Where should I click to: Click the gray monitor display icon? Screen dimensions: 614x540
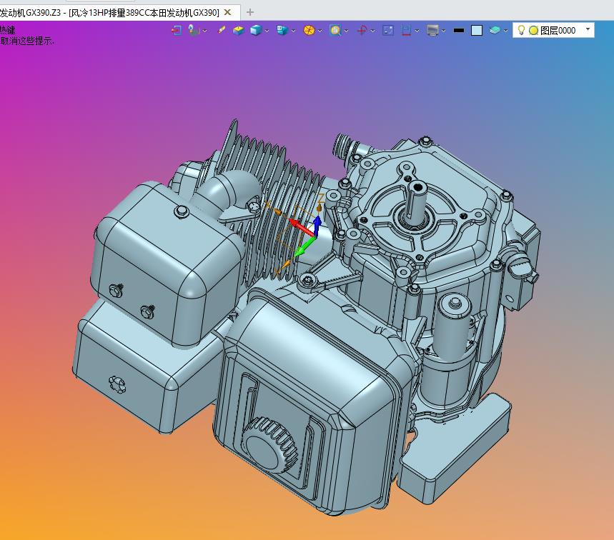(x=432, y=30)
